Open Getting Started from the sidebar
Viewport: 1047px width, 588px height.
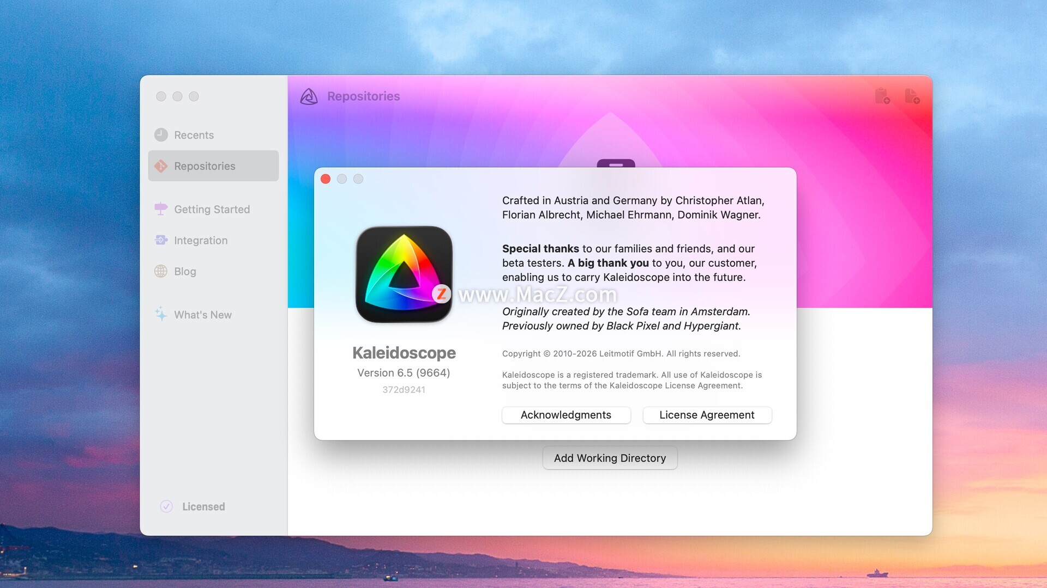pos(212,209)
